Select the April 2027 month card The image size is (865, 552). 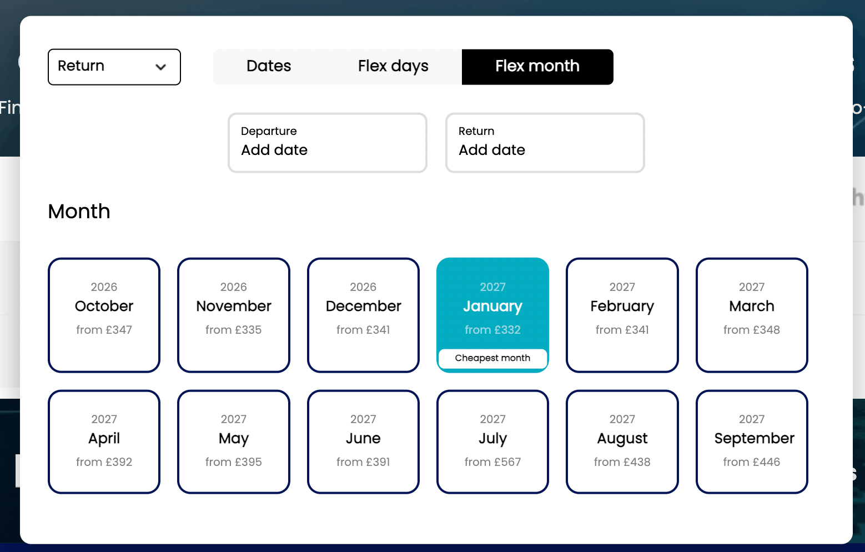point(104,442)
